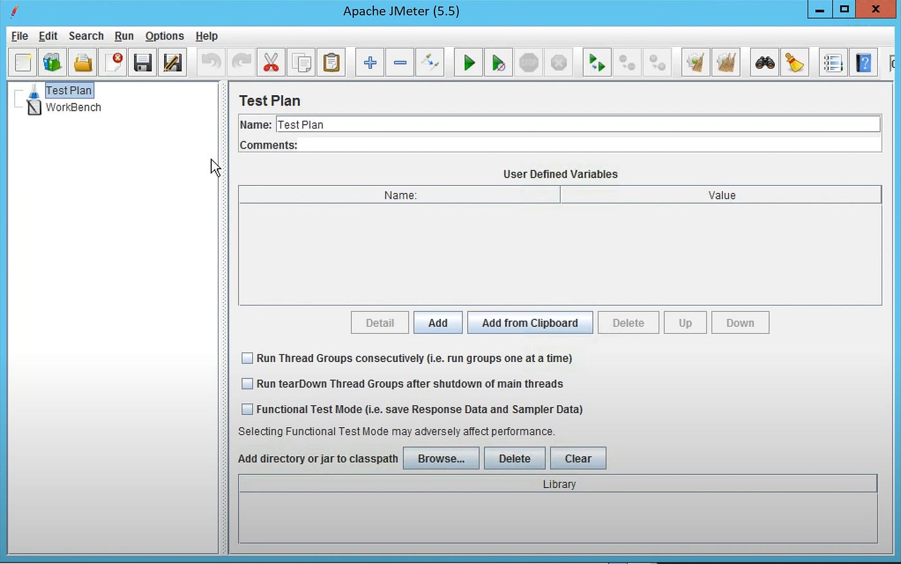Image resolution: width=901 pixels, height=564 pixels.
Task: Click the Clear broom icon
Action: click(x=696, y=62)
